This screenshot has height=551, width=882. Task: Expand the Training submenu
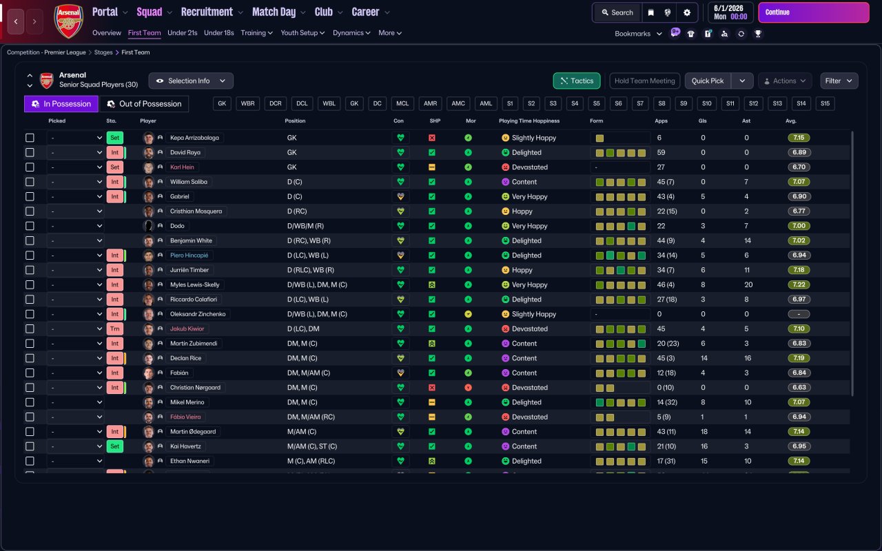pyautogui.click(x=257, y=33)
